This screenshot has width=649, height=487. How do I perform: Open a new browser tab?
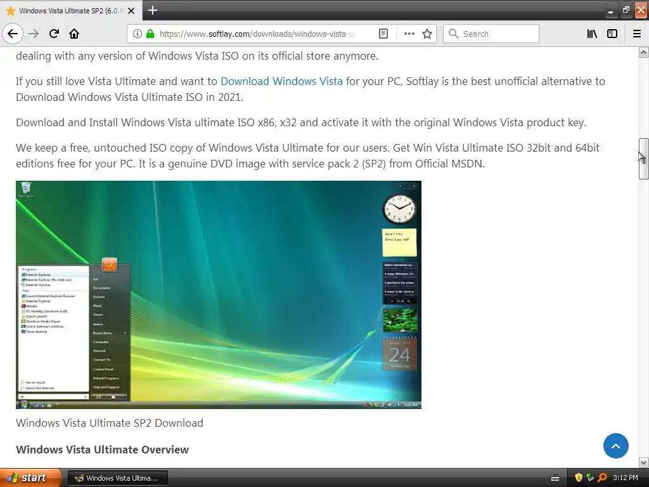pos(153,10)
